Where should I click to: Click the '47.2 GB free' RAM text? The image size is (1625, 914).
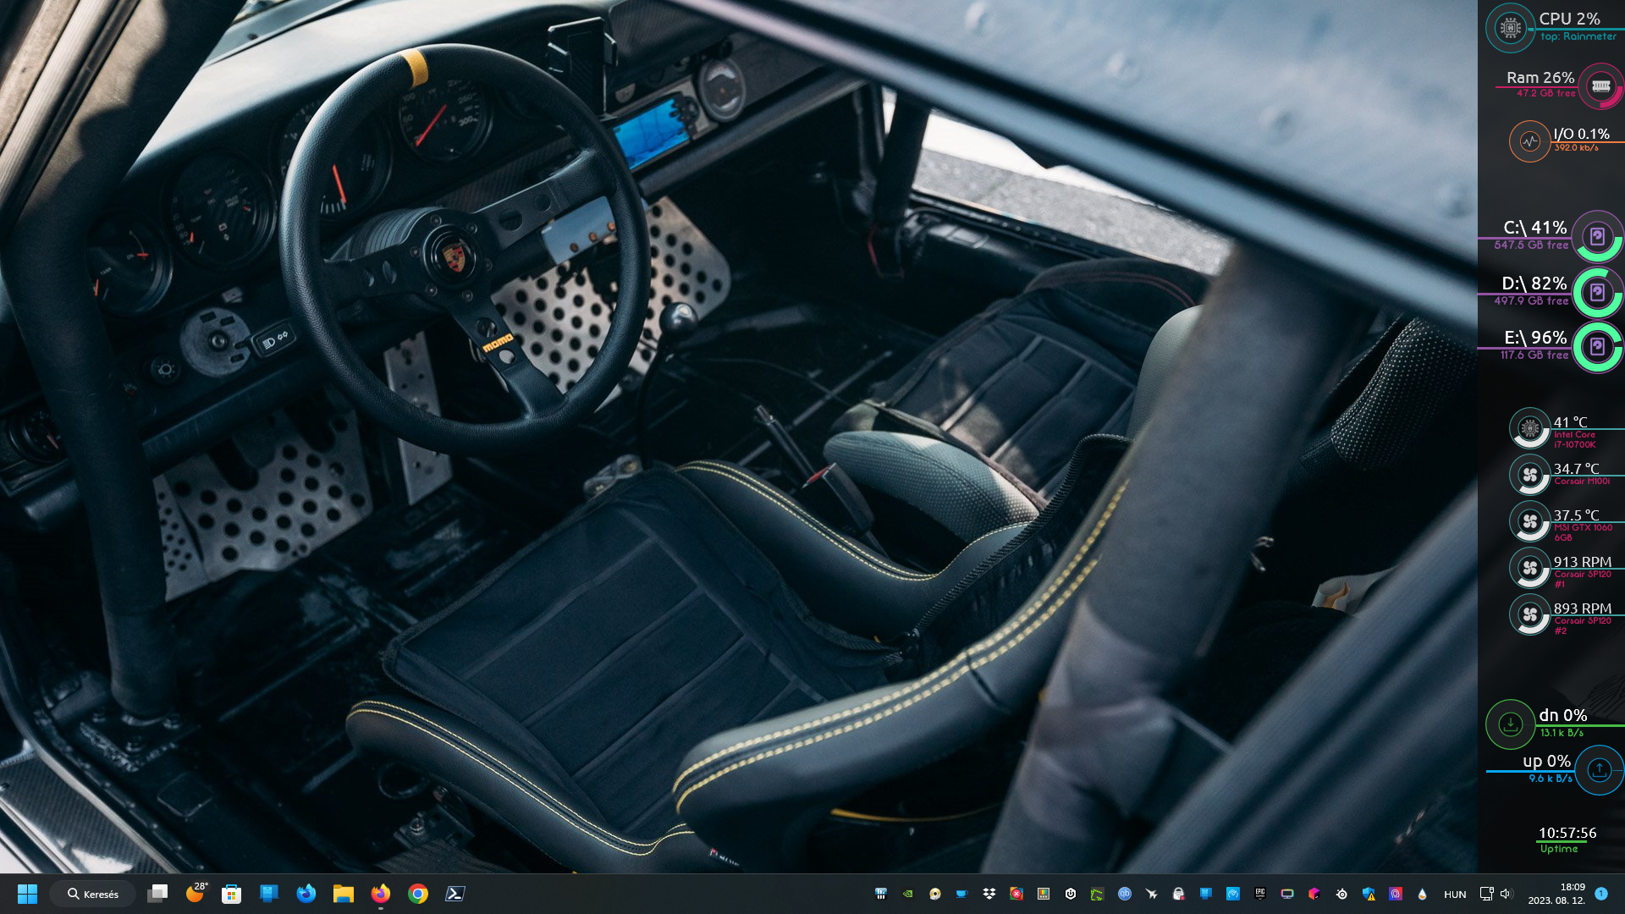pyautogui.click(x=1545, y=93)
